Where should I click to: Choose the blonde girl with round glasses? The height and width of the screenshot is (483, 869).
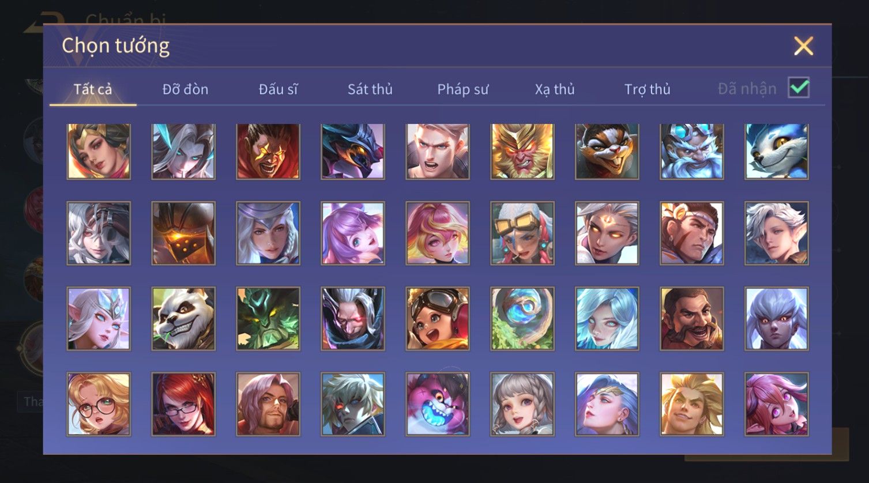pos(99,403)
